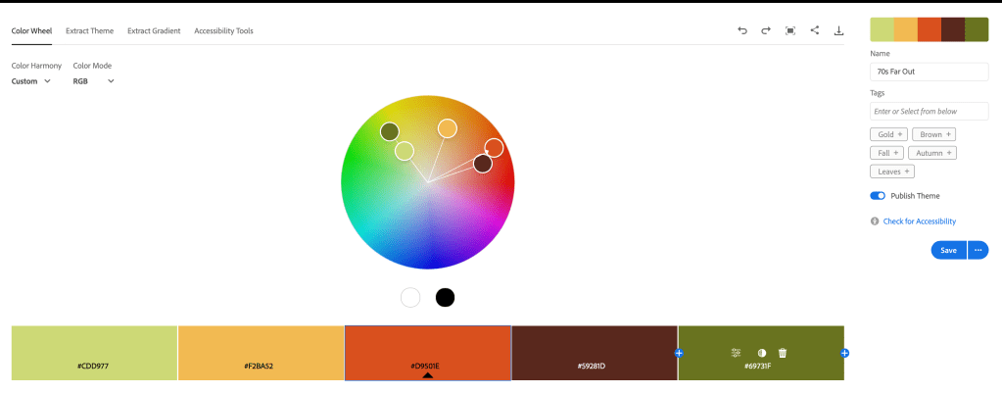The width and height of the screenshot is (1002, 393).
Task: Click the #CDD977 hex code text
Action: [x=95, y=367]
